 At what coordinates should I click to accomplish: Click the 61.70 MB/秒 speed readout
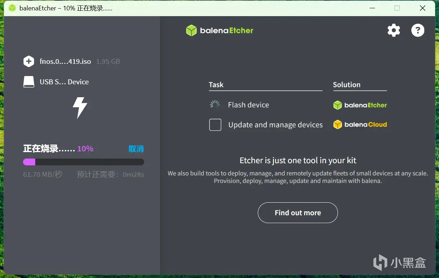(43, 175)
